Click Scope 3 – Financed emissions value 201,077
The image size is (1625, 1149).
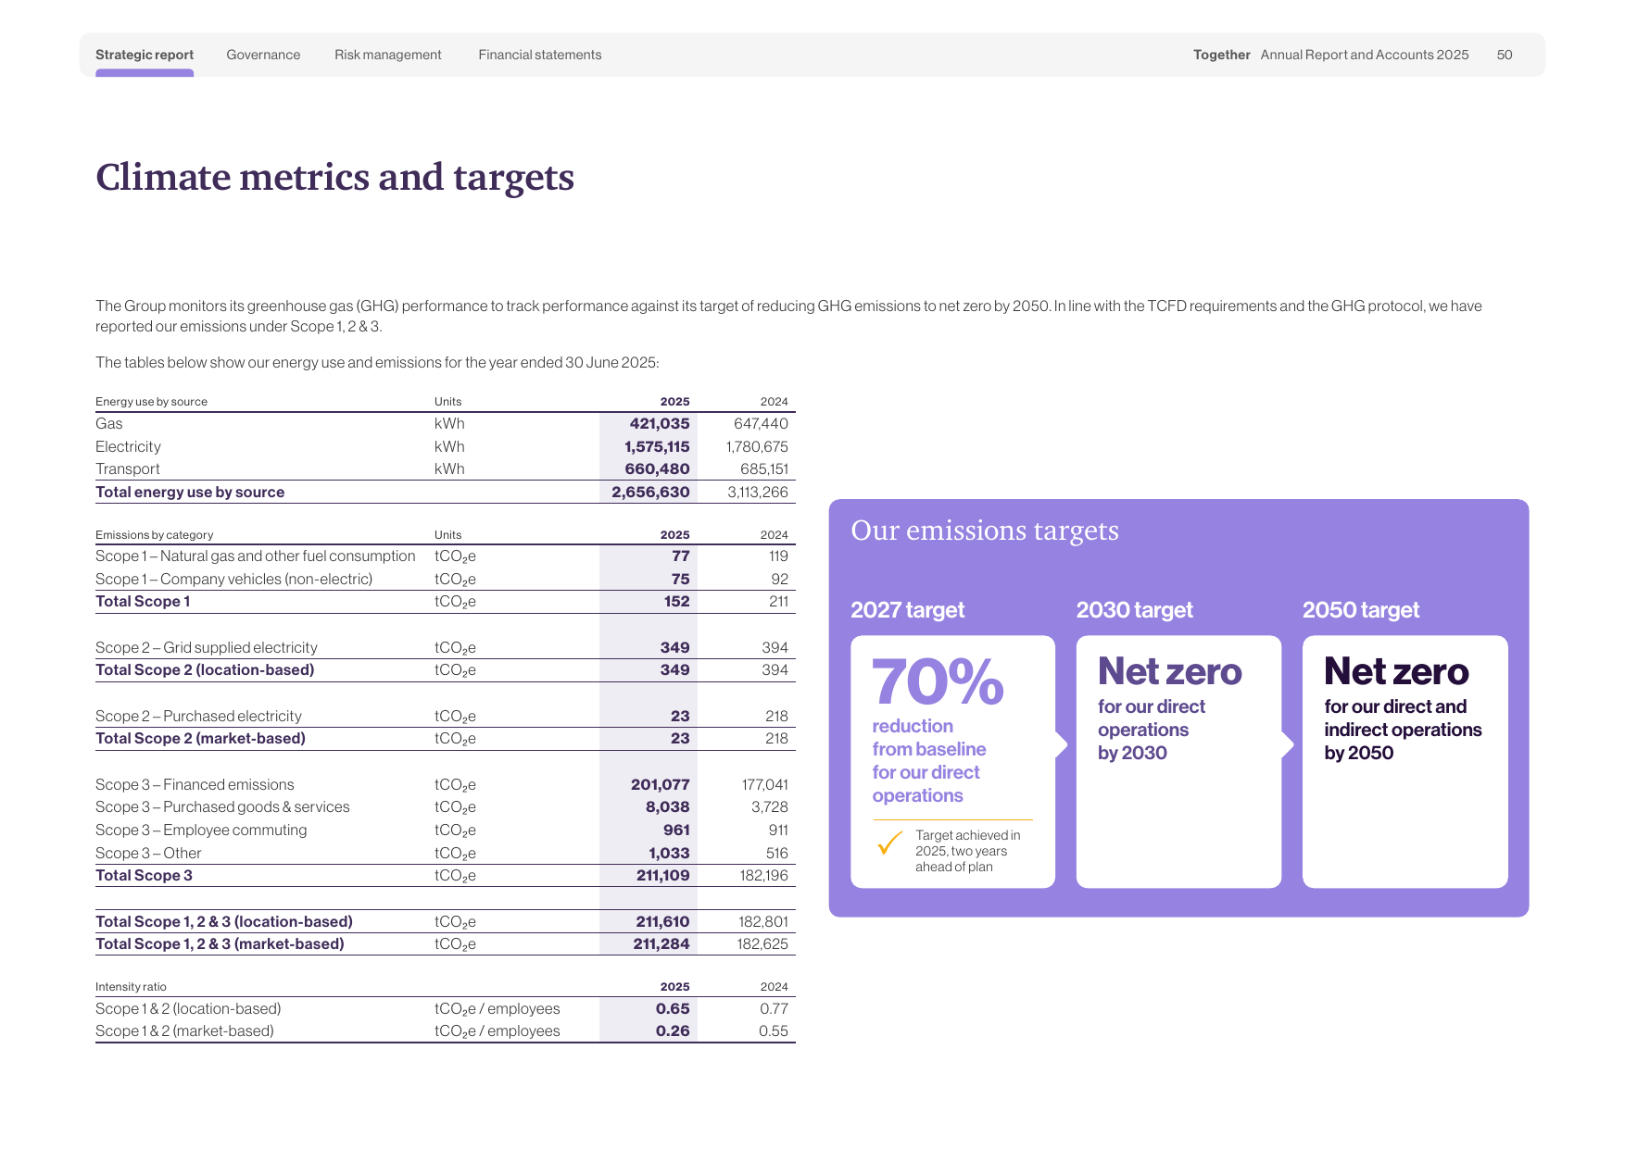[x=660, y=785]
